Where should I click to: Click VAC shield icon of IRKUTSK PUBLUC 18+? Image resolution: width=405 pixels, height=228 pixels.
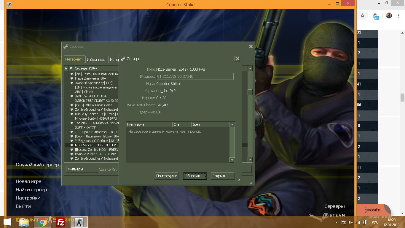pos(71,96)
